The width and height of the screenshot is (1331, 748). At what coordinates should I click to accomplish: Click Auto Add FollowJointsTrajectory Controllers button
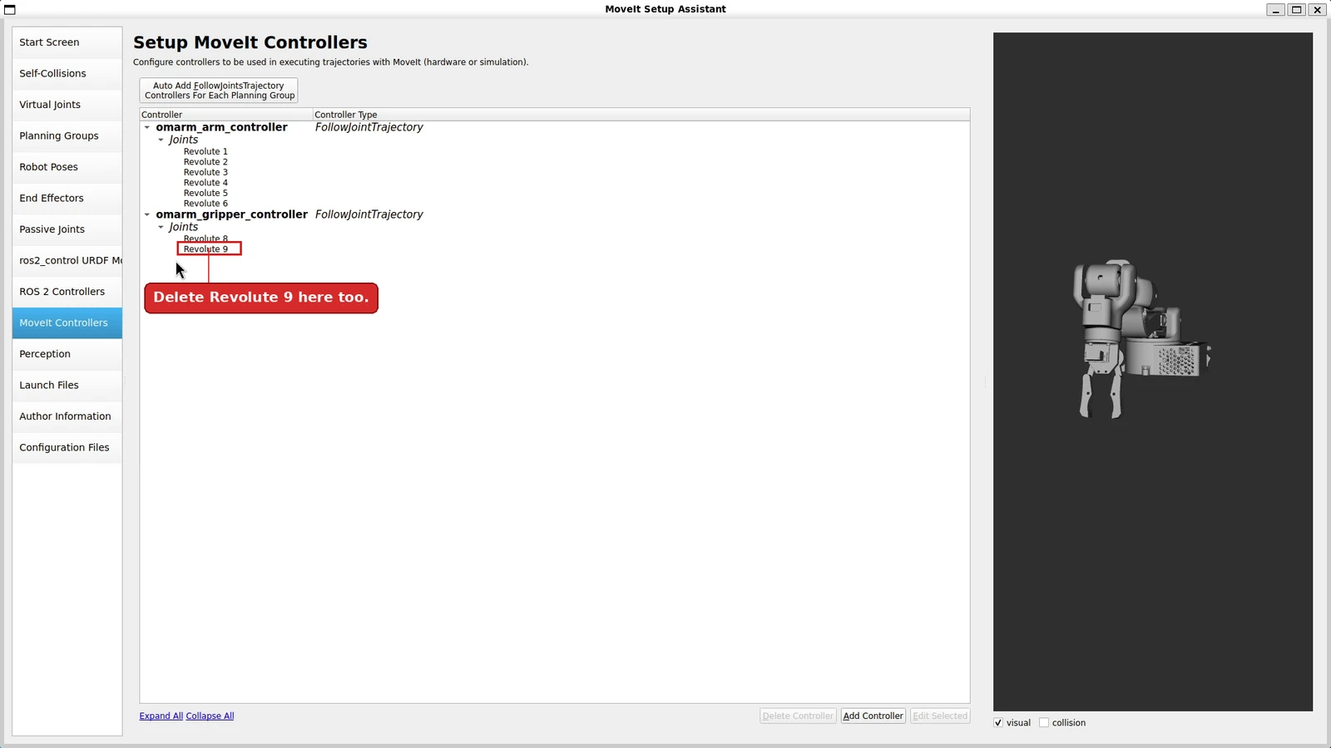[x=219, y=91]
